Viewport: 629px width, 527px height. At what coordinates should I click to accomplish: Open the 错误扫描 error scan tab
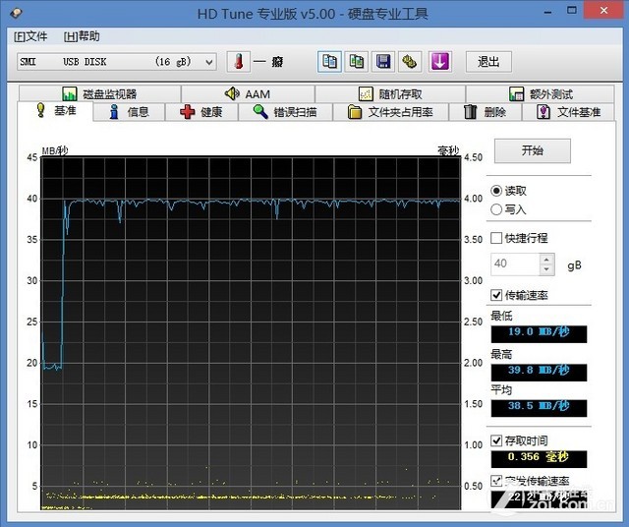pos(285,112)
